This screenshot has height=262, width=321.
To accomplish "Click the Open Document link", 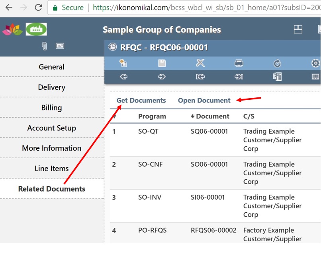I will click(204, 100).
